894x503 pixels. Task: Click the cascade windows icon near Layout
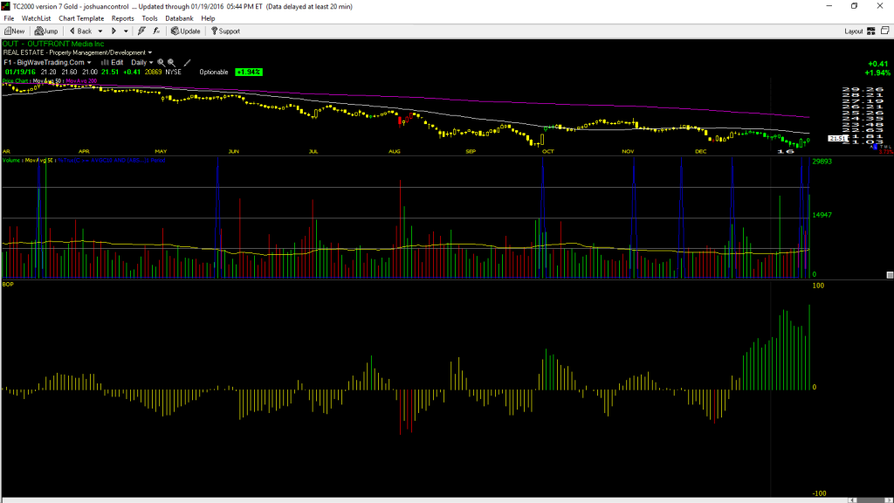coord(885,31)
